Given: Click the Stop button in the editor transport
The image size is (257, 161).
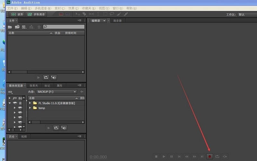Looking at the screenshot, I should (156, 156).
